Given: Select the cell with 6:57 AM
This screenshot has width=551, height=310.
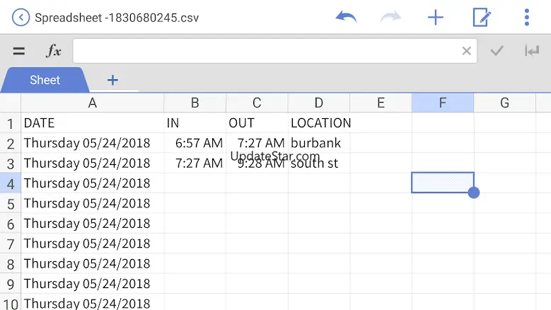Looking at the screenshot, I should (195, 143).
